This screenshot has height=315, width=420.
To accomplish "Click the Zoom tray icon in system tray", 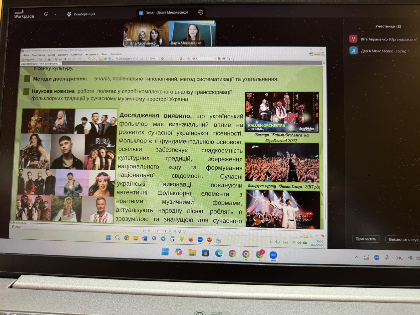I will 377,258.
